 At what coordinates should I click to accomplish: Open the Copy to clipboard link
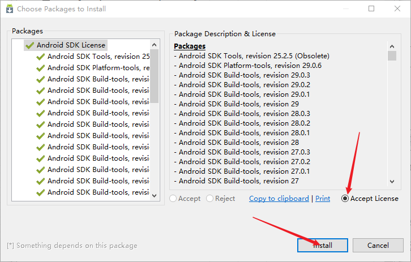tap(279, 199)
